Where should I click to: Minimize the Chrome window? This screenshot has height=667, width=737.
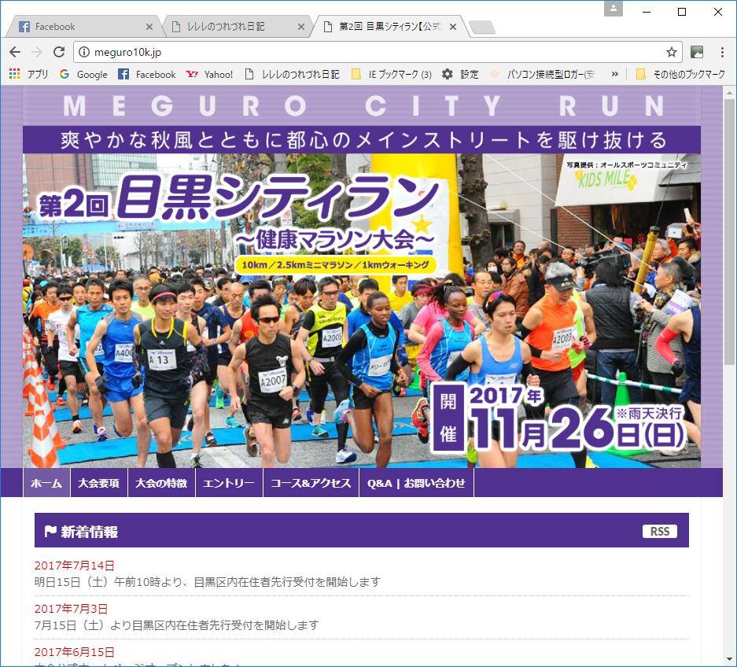[x=647, y=12]
